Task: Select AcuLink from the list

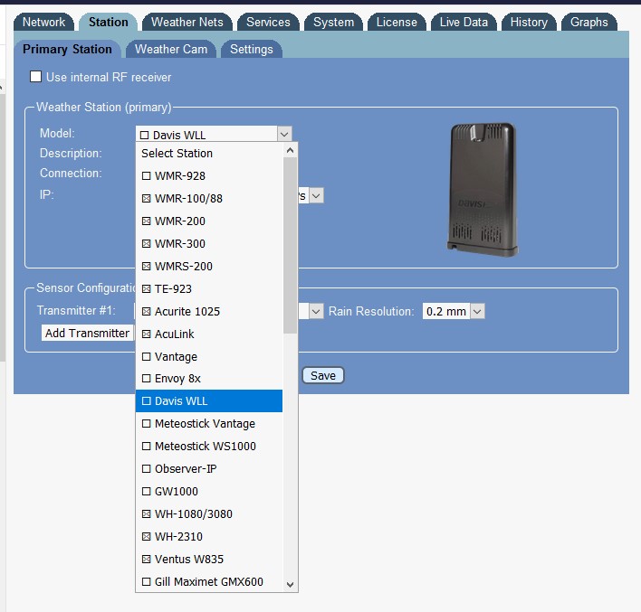Action: (x=209, y=334)
